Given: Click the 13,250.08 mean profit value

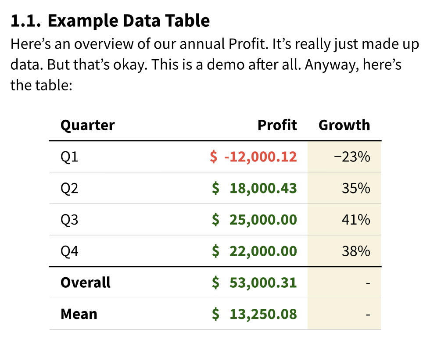Looking at the screenshot, I should pos(262,314).
